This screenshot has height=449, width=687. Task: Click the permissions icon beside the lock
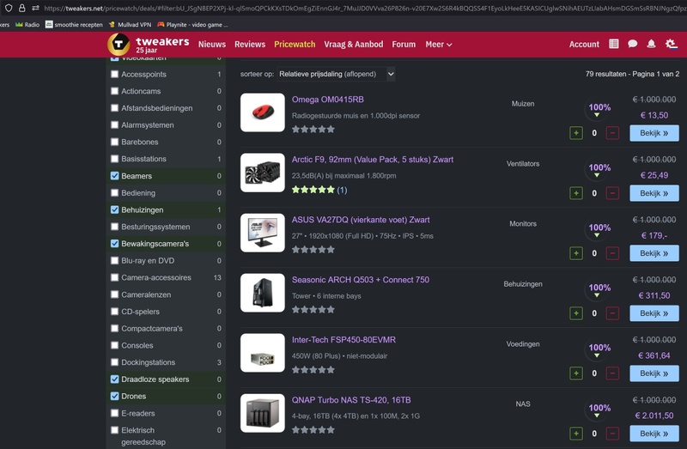[x=35, y=8]
